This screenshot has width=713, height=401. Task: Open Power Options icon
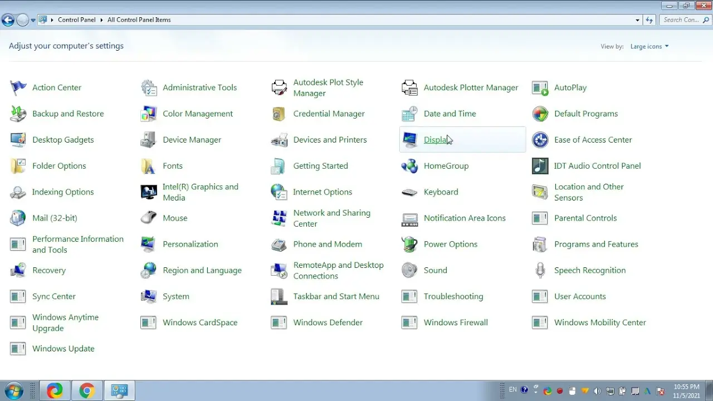409,244
